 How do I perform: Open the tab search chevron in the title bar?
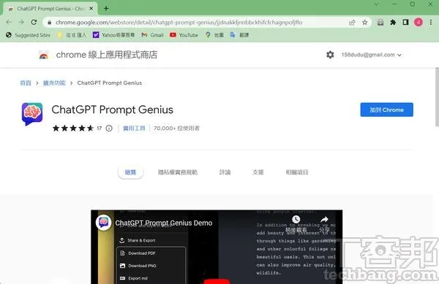pos(376,4)
